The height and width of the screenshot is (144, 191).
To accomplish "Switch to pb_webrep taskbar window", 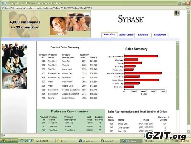I will [88, 141].
